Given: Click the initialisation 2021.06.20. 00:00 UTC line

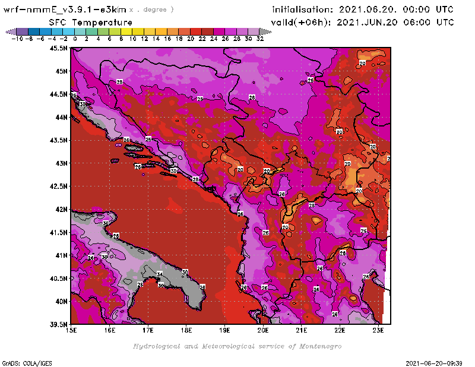Looking at the screenshot, I should point(363,10).
